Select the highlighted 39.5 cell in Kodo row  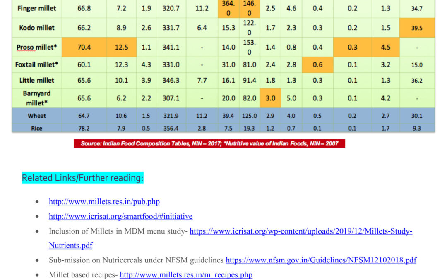(417, 28)
